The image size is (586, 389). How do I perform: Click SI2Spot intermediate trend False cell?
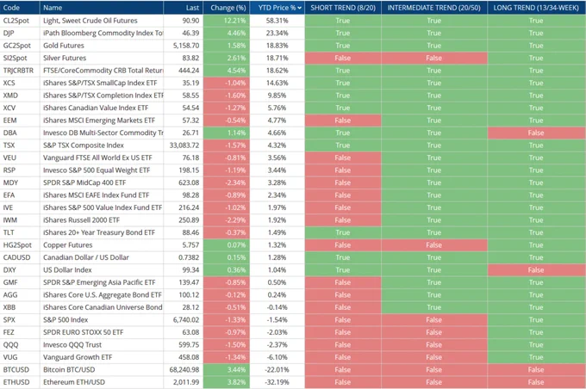click(434, 58)
